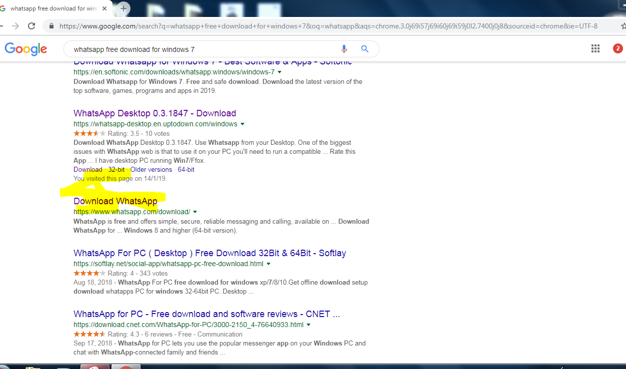This screenshot has height=369, width=626.
Task: Expand the download.cnet.com result options arrow
Action: pos(308,325)
